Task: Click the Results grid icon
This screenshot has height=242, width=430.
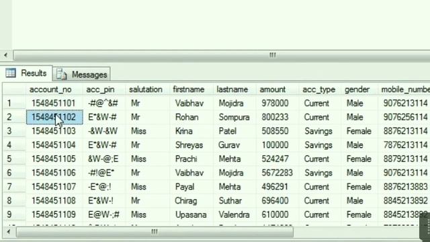Action: (11, 73)
